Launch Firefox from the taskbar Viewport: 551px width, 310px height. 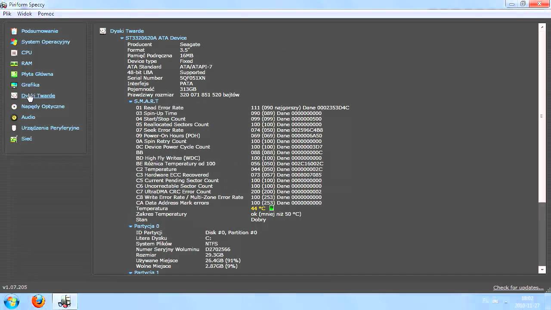[38, 301]
